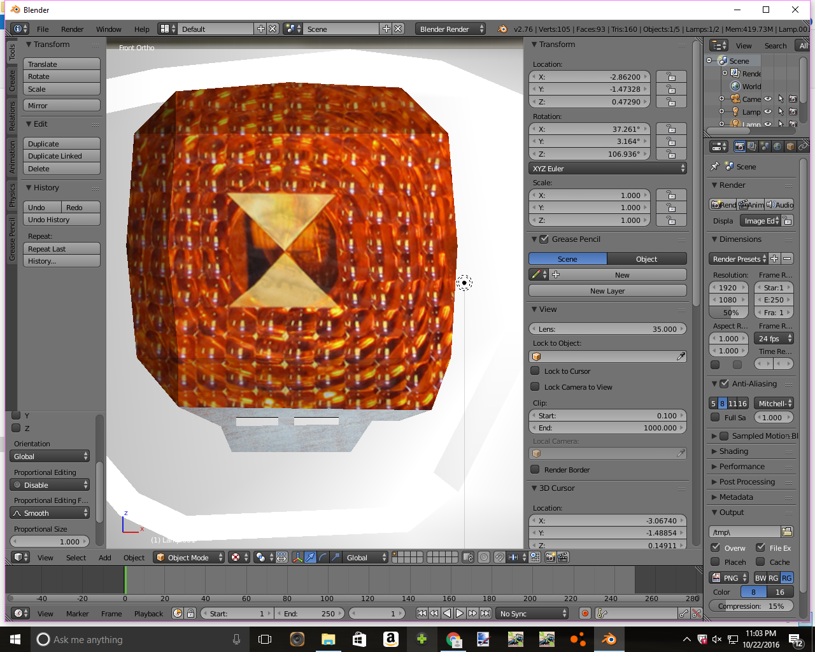Image resolution: width=815 pixels, height=652 pixels.
Task: Open the XYZ Euler rotation mode dropdown
Action: click(607, 169)
